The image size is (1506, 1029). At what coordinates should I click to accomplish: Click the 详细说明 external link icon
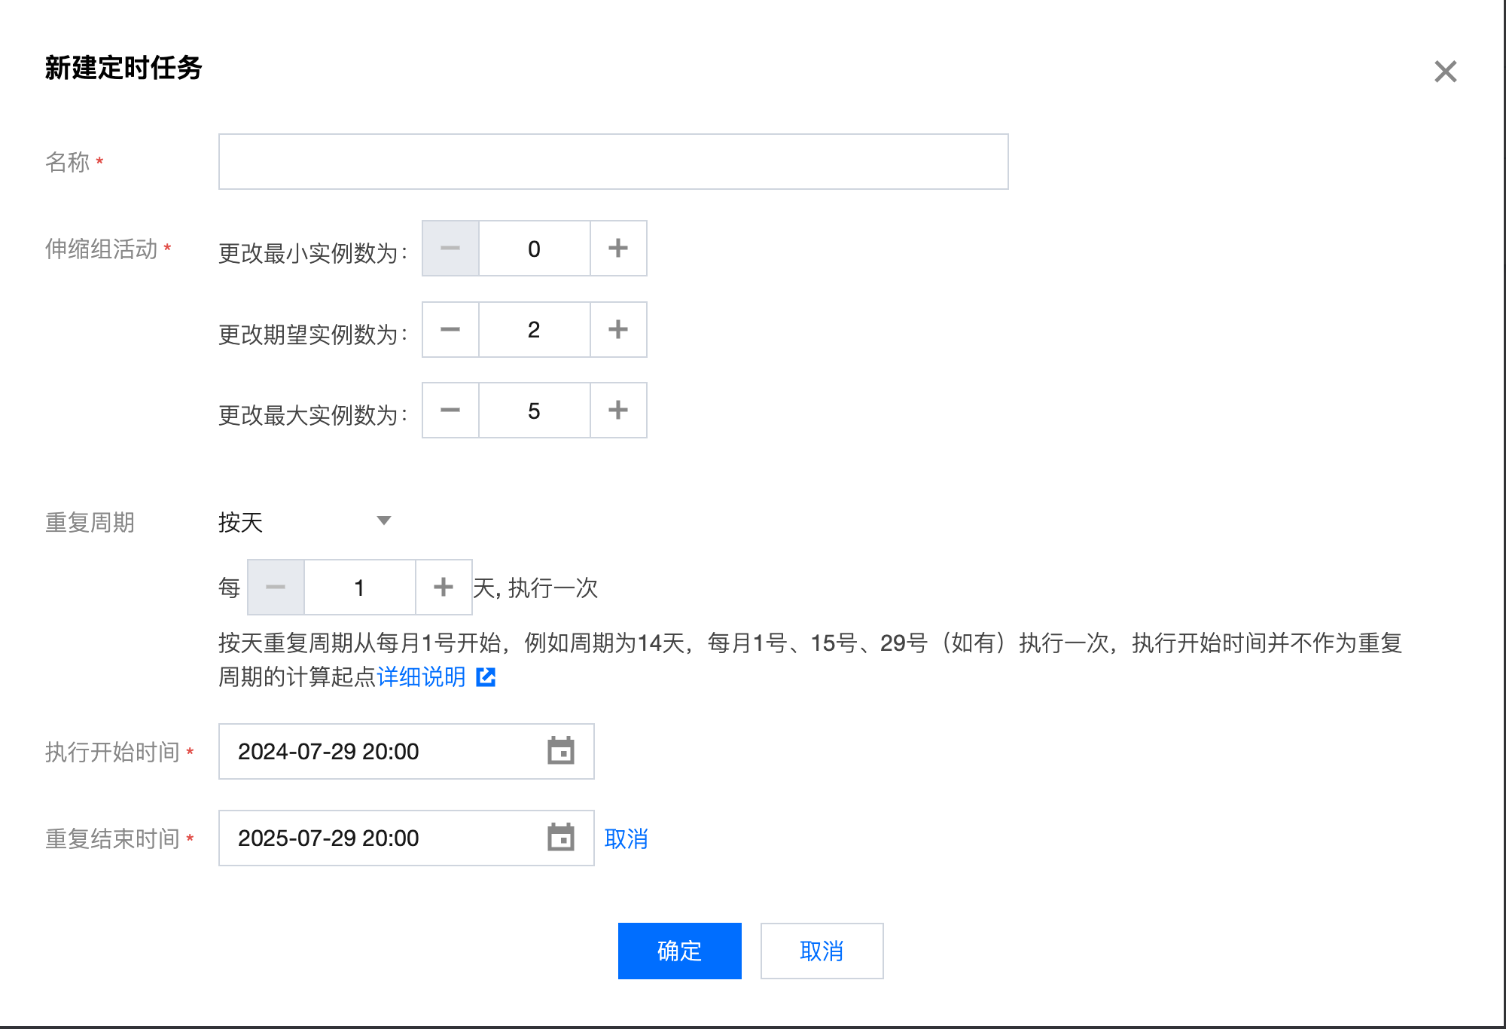tap(486, 677)
